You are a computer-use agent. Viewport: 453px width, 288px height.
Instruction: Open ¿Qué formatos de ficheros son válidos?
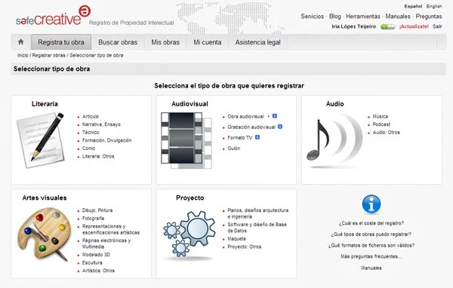(371, 245)
